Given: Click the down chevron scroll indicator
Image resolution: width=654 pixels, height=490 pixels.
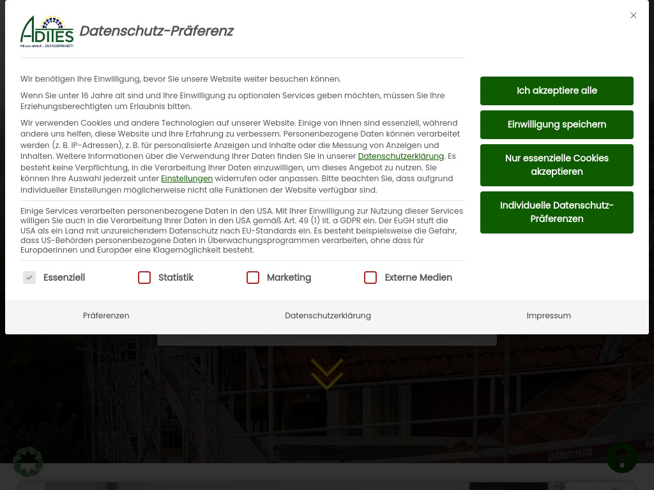Looking at the screenshot, I should pos(327,374).
